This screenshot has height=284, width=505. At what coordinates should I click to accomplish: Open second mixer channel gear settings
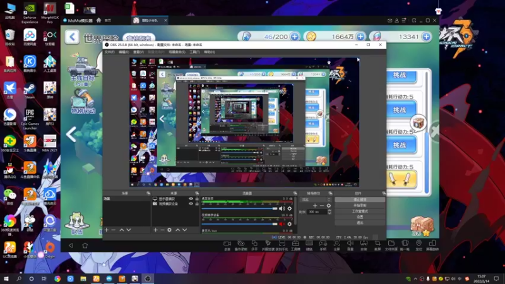click(290, 224)
